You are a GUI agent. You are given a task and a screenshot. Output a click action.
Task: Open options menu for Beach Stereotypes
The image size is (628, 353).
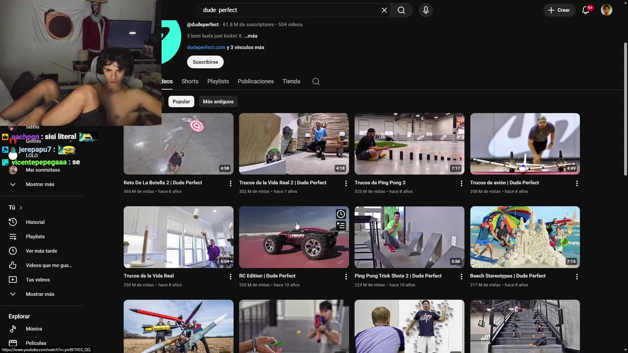pos(577,277)
